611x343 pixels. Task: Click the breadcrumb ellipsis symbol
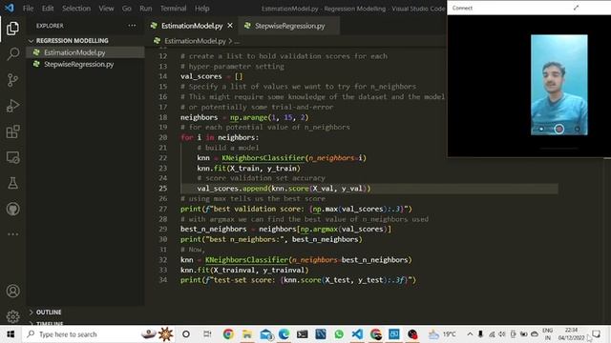[x=237, y=41]
